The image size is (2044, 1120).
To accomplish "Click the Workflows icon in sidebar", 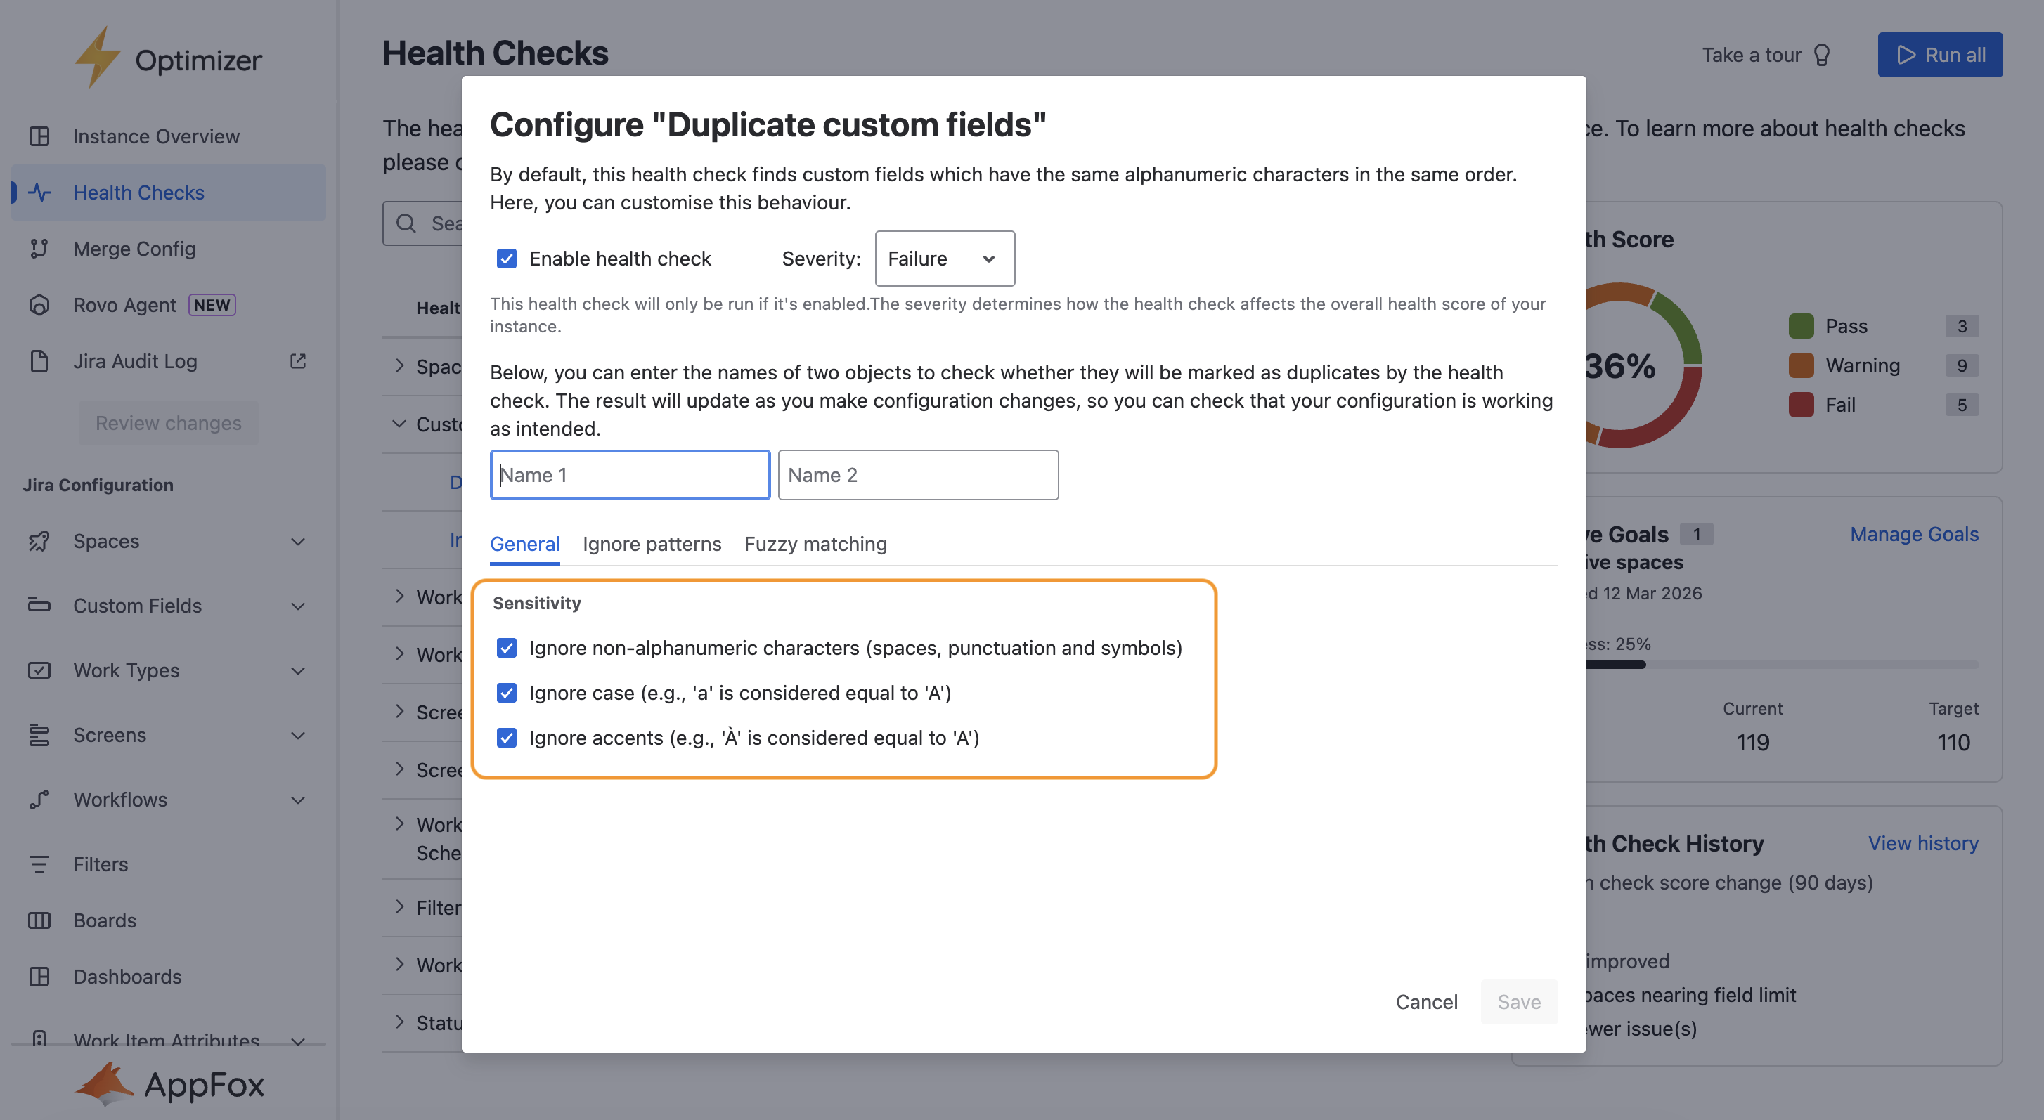I will [39, 800].
